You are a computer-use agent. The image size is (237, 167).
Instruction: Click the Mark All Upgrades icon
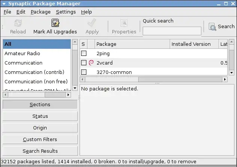55,23
